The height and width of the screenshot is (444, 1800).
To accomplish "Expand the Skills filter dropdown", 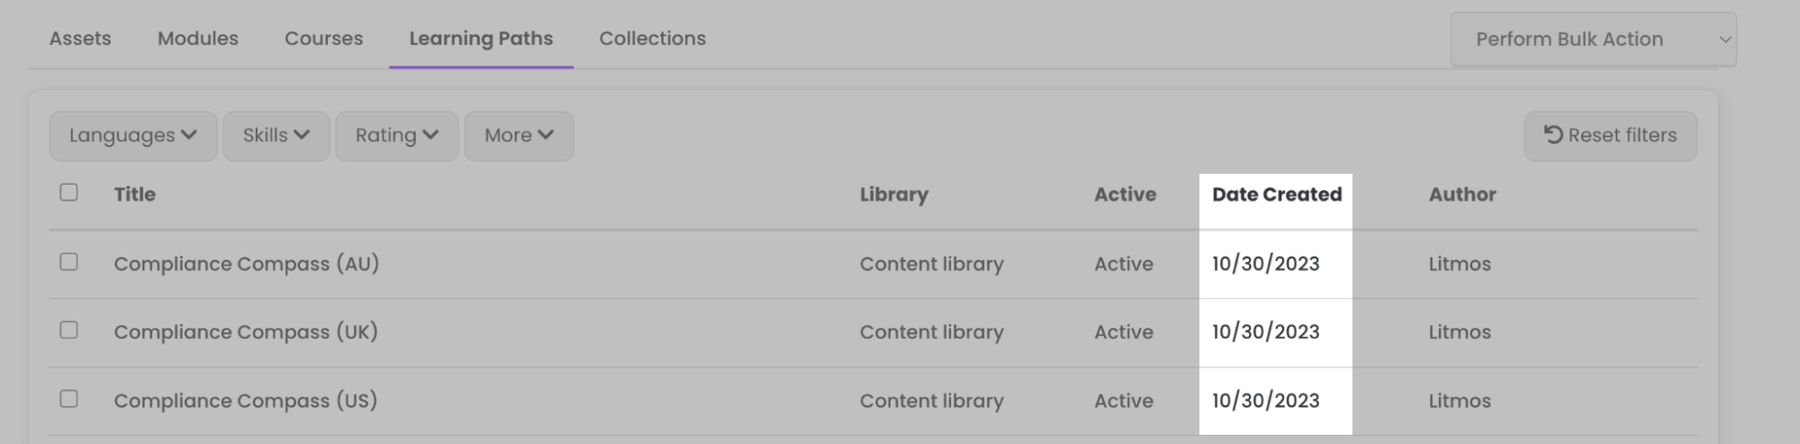I will (x=276, y=136).
